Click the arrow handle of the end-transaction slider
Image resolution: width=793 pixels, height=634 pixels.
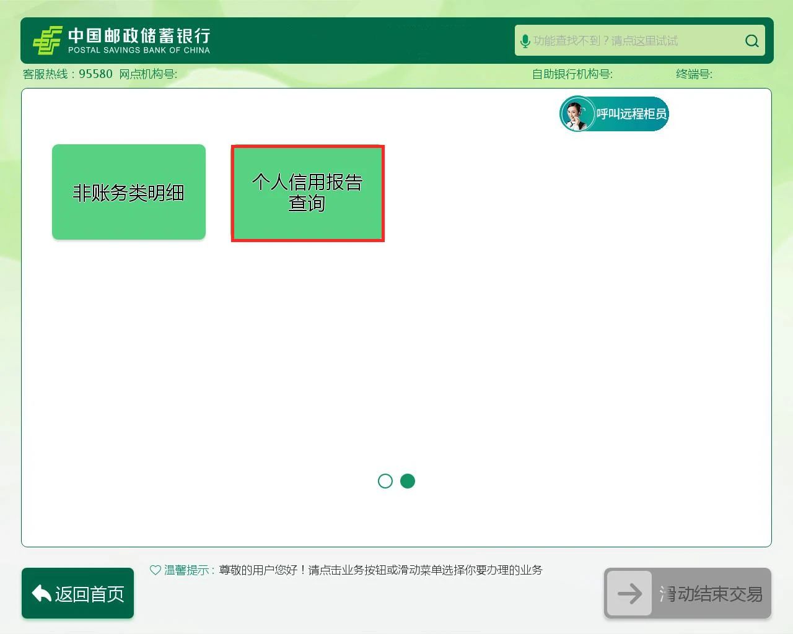[x=629, y=594]
